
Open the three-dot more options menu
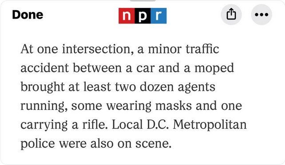[261, 14]
